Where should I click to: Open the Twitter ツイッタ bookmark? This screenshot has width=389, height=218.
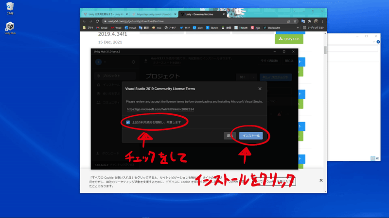pyautogui.click(x=185, y=28)
